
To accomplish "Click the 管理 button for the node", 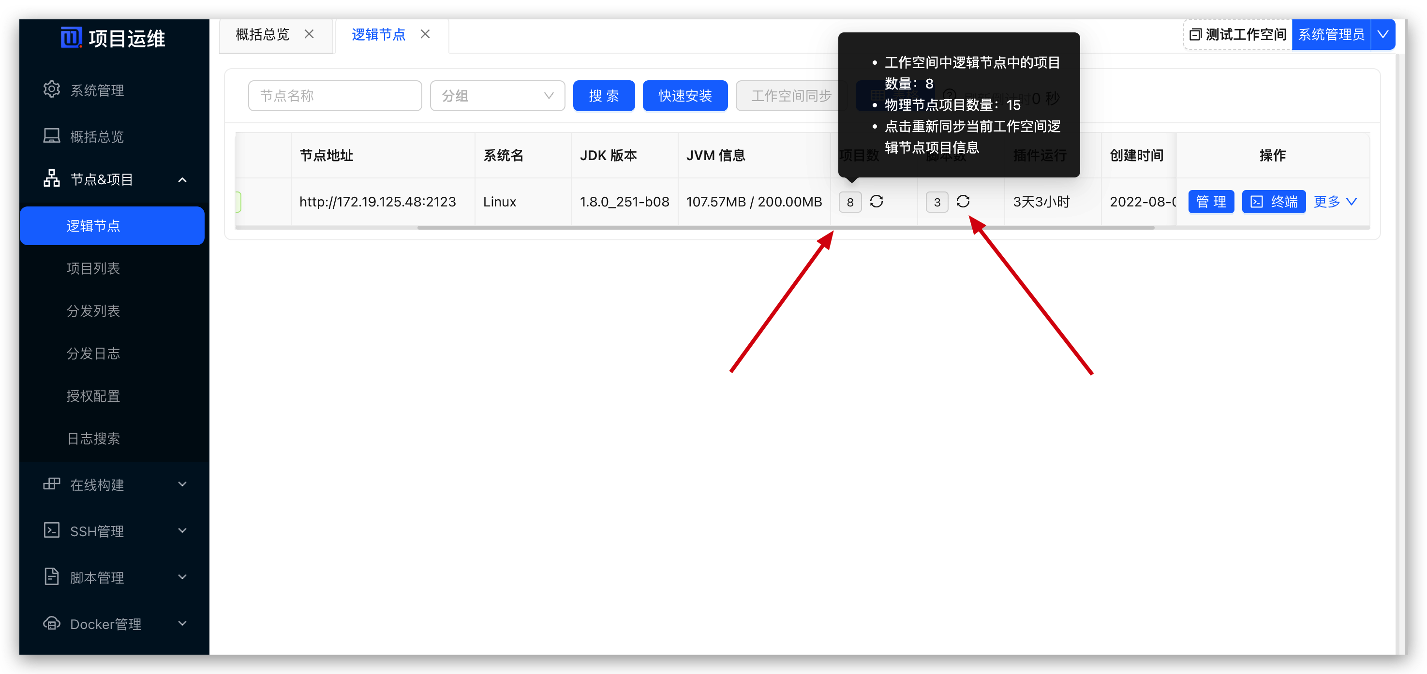I will (x=1211, y=202).
